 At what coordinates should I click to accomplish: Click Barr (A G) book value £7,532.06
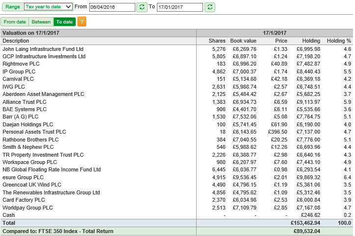coord(245,117)
